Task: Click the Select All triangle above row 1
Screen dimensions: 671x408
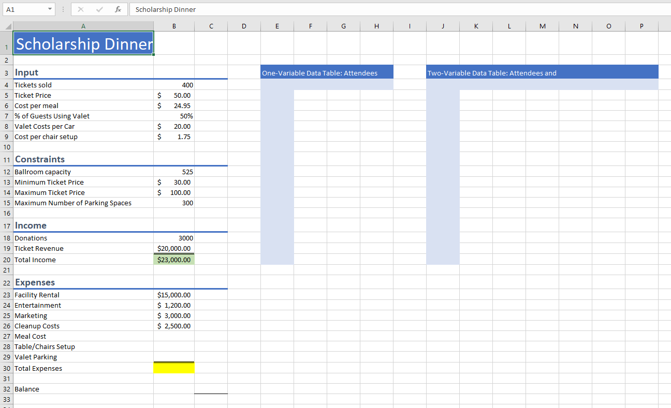Action: click(x=7, y=25)
